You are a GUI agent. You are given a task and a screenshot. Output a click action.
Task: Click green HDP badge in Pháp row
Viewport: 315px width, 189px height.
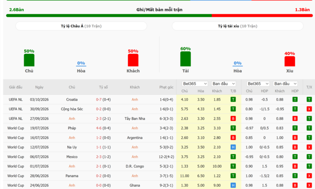coord(295,128)
